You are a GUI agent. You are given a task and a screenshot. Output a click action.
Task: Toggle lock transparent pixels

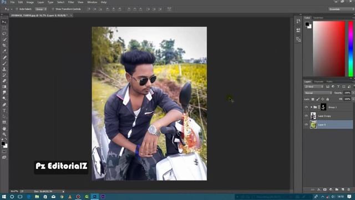[313, 99]
